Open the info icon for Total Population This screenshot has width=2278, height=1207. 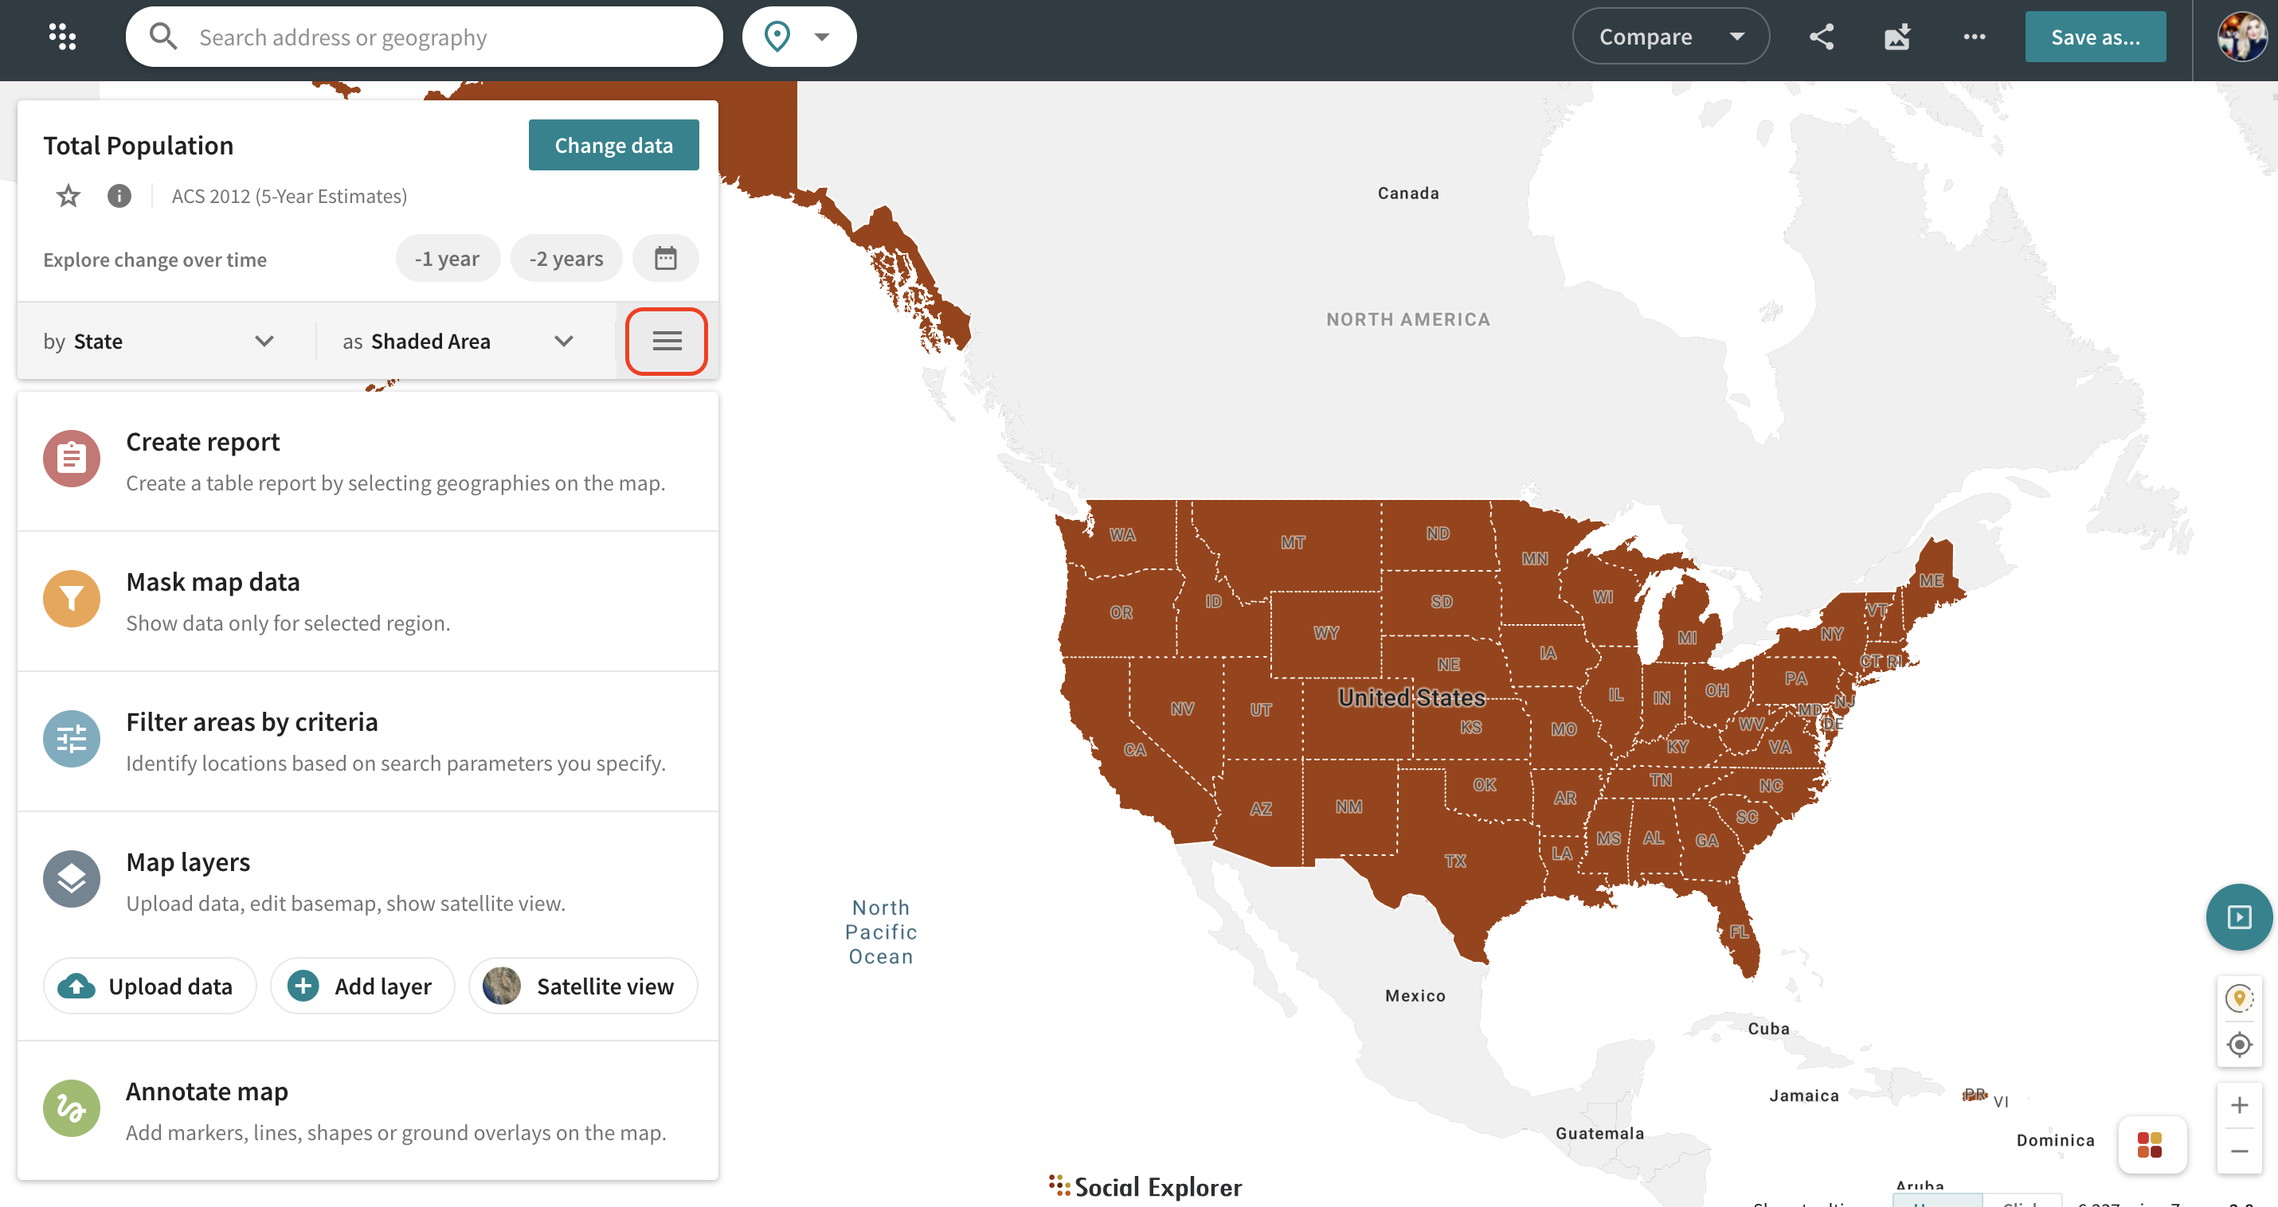[x=119, y=195]
